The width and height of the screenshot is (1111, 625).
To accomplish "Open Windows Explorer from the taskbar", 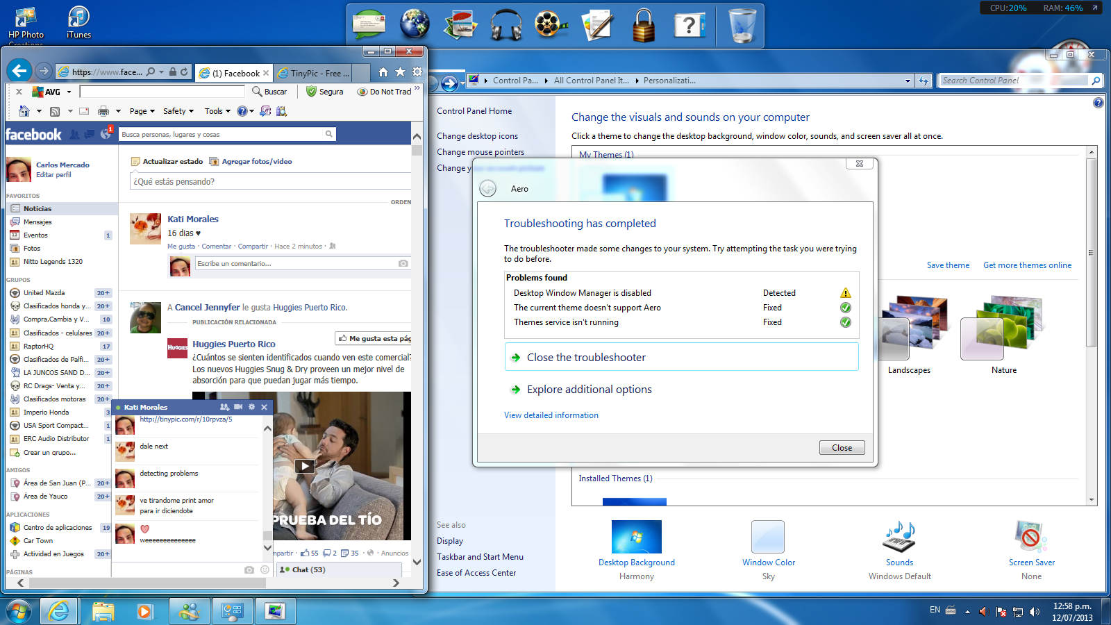I will 103,611.
